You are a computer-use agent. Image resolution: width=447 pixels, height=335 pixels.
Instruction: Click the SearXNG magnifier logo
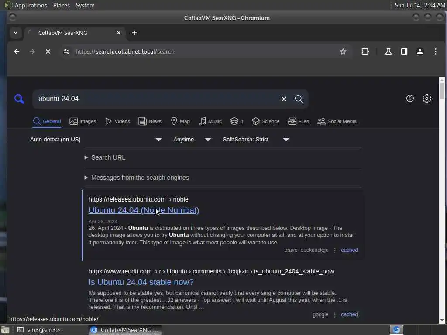coord(19,99)
